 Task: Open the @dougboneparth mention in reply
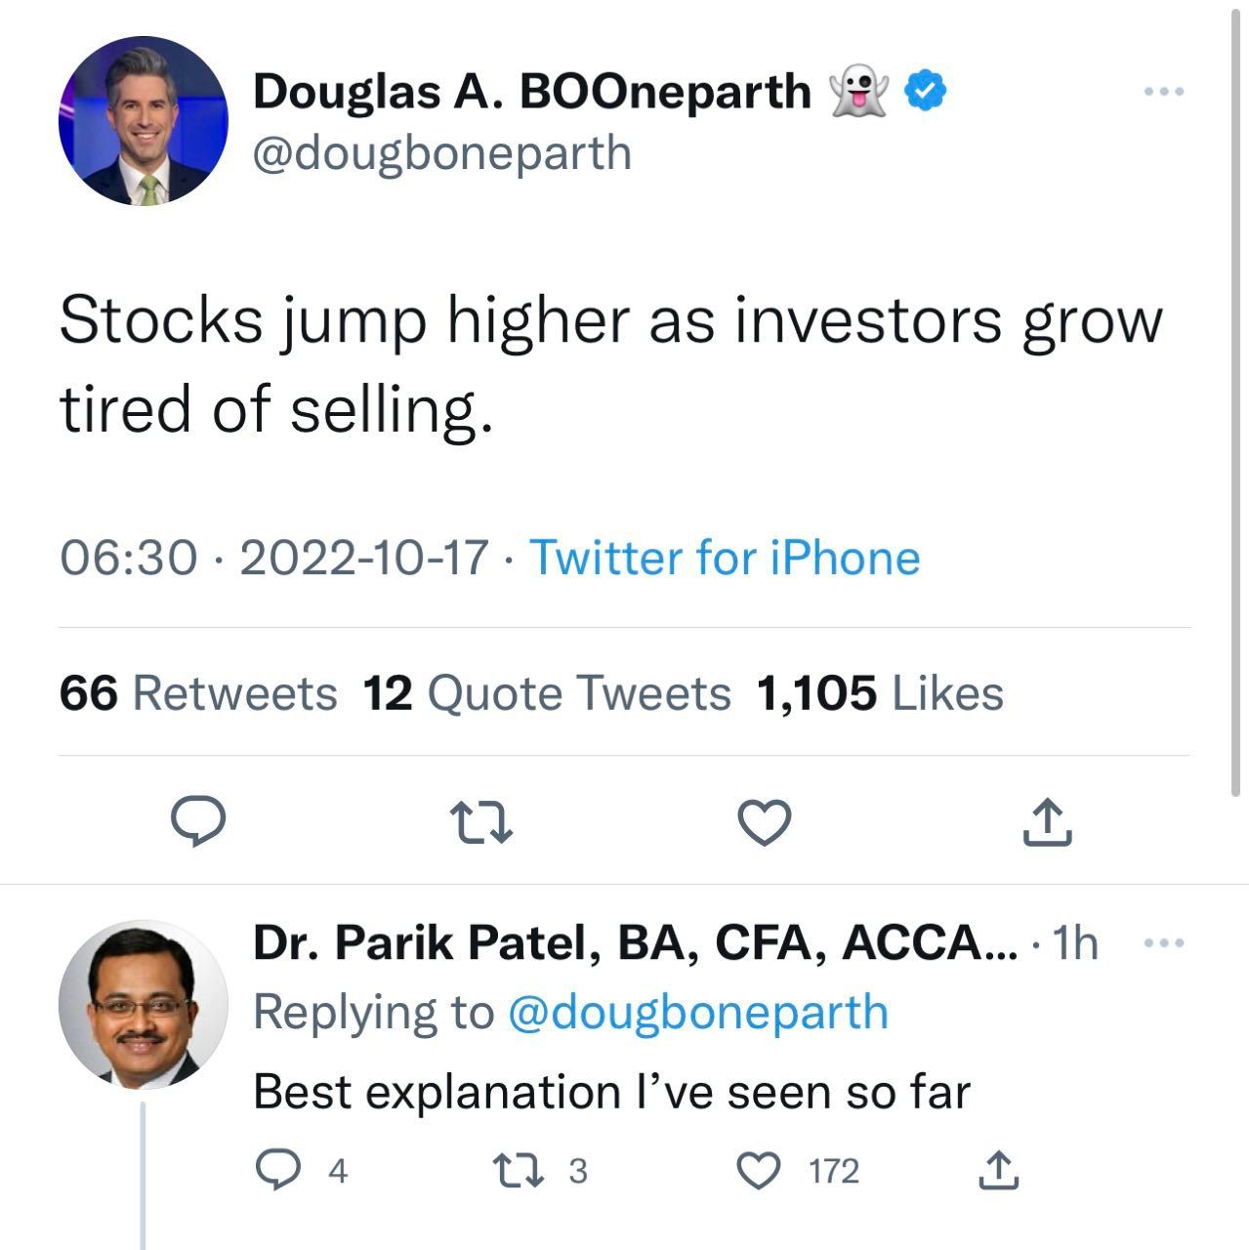tap(698, 1012)
